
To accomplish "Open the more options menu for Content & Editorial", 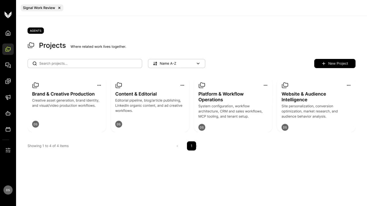I will (x=182, y=85).
